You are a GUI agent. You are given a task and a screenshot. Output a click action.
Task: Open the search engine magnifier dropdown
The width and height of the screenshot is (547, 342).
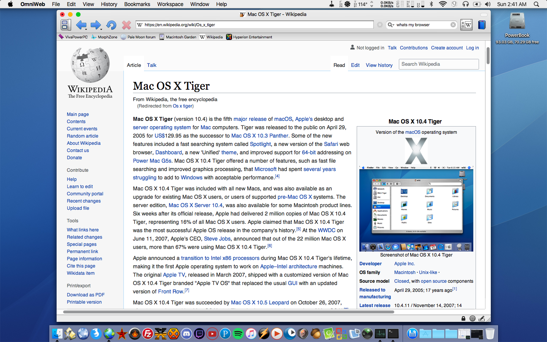tap(391, 25)
